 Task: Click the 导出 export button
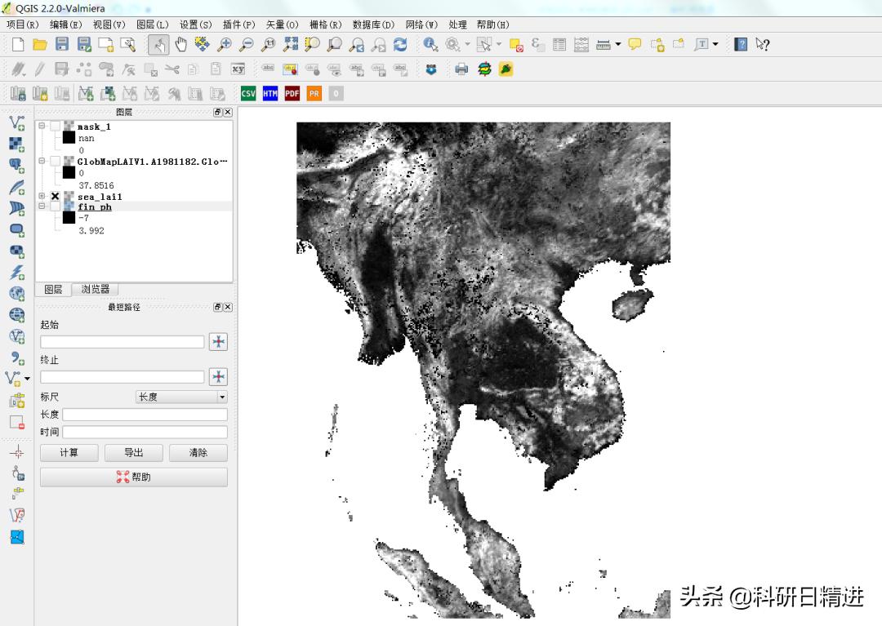pos(133,452)
